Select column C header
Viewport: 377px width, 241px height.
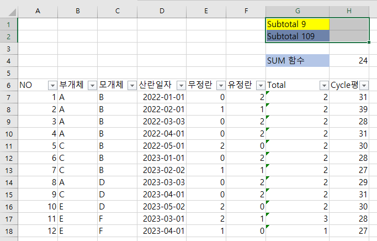118,11
